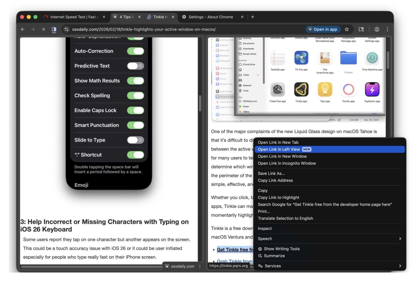Select Inspect from context menu
The image size is (413, 294).
pos(330,228)
